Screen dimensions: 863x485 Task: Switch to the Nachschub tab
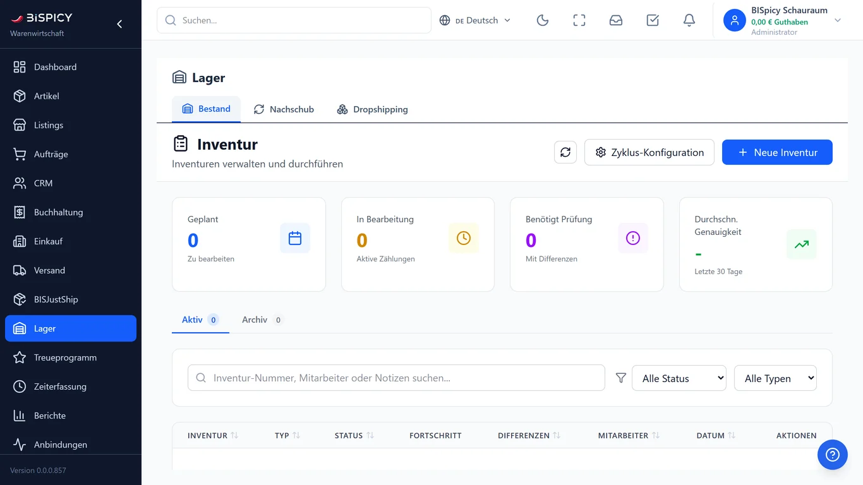(284, 109)
